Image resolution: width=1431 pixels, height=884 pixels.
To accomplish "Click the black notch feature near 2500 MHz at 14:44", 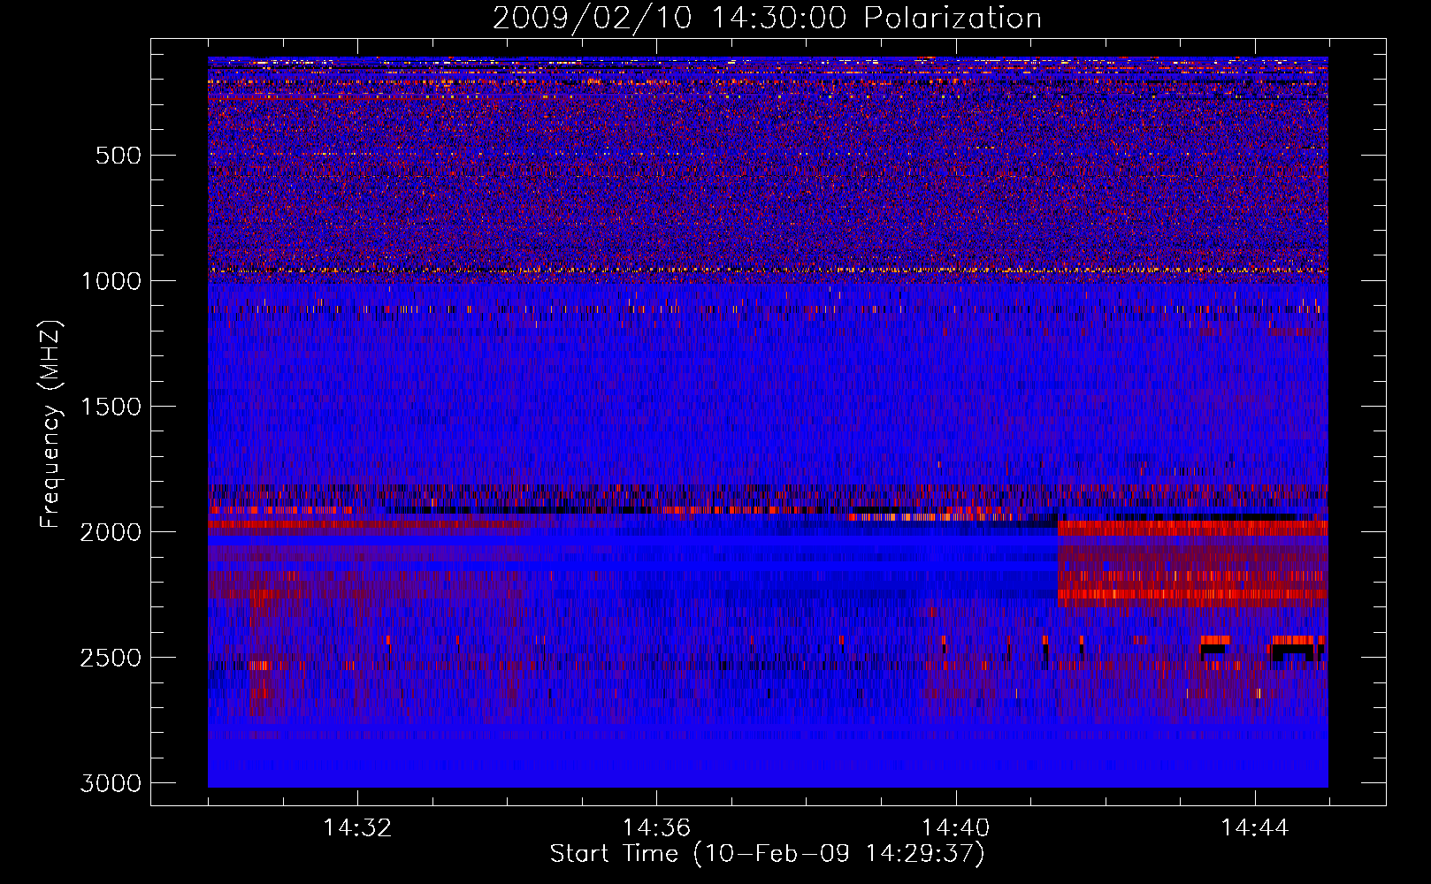I will 1294,652.
